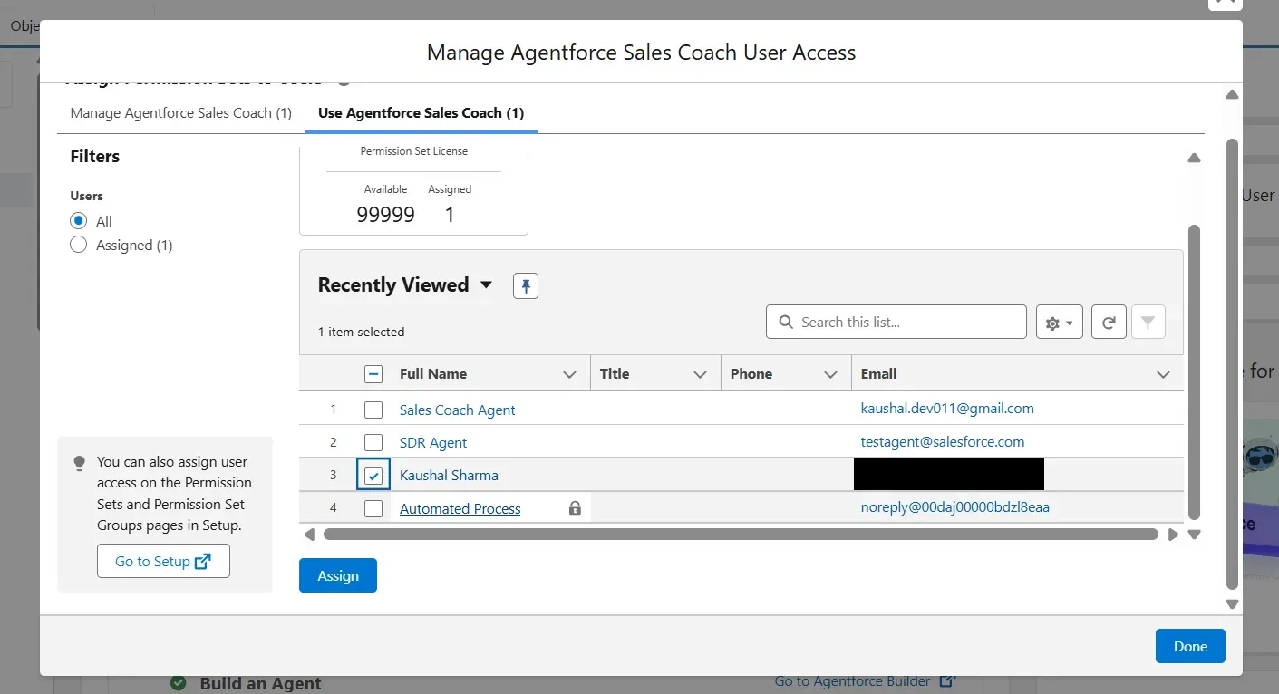
Task: Toggle the select-all header checkbox
Action: click(373, 374)
